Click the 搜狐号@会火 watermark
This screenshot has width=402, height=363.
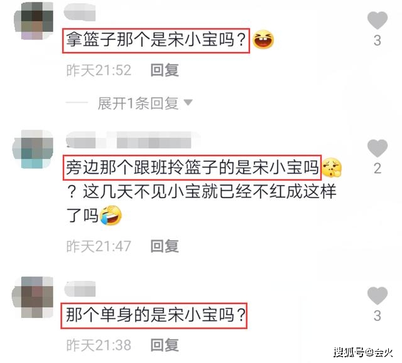click(x=363, y=352)
